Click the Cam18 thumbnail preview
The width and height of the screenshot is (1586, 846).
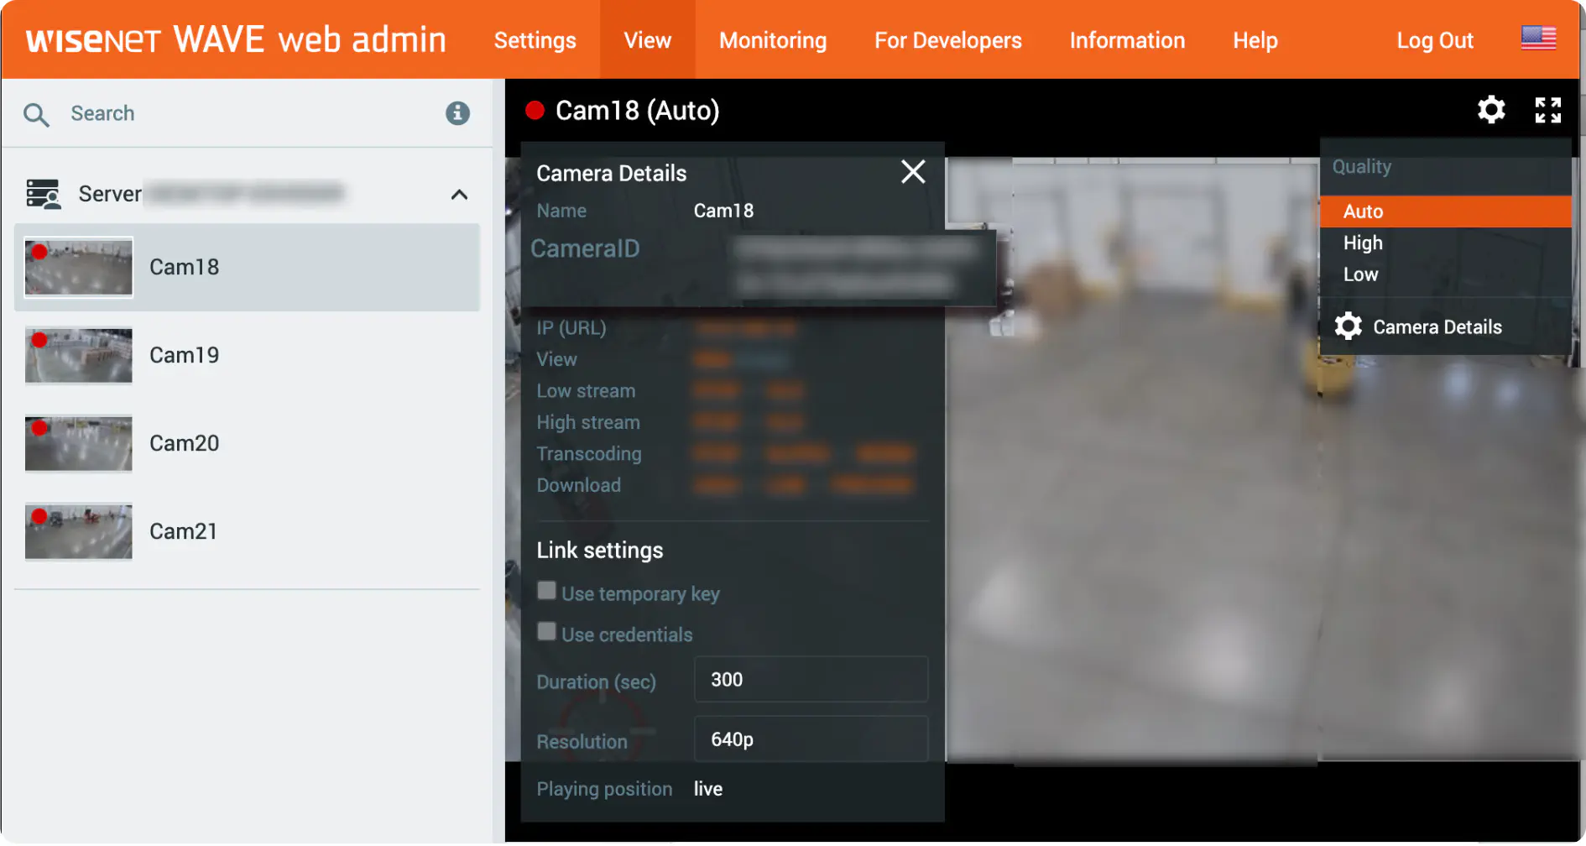pos(79,268)
